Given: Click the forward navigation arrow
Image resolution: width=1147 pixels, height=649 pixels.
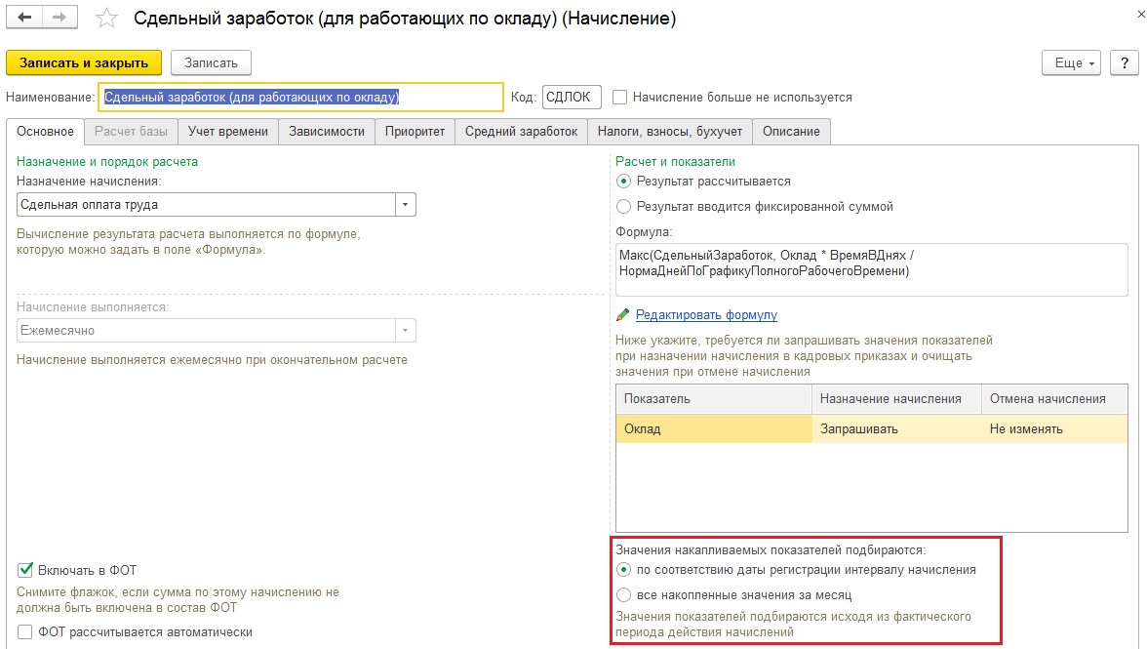Looking at the screenshot, I should (x=59, y=19).
